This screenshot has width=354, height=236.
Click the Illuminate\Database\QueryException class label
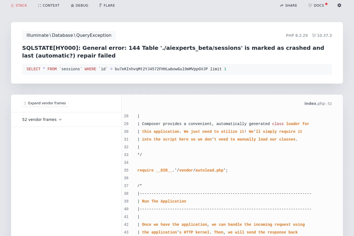pyautogui.click(x=69, y=35)
